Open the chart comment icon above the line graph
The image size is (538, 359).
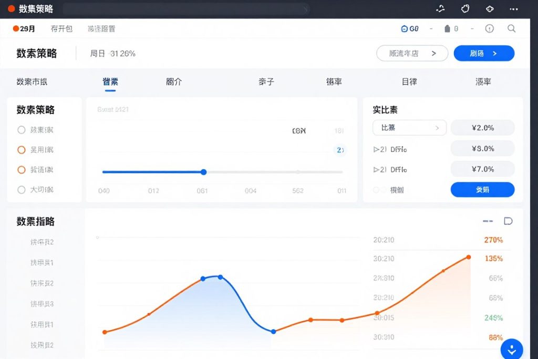pos(508,221)
